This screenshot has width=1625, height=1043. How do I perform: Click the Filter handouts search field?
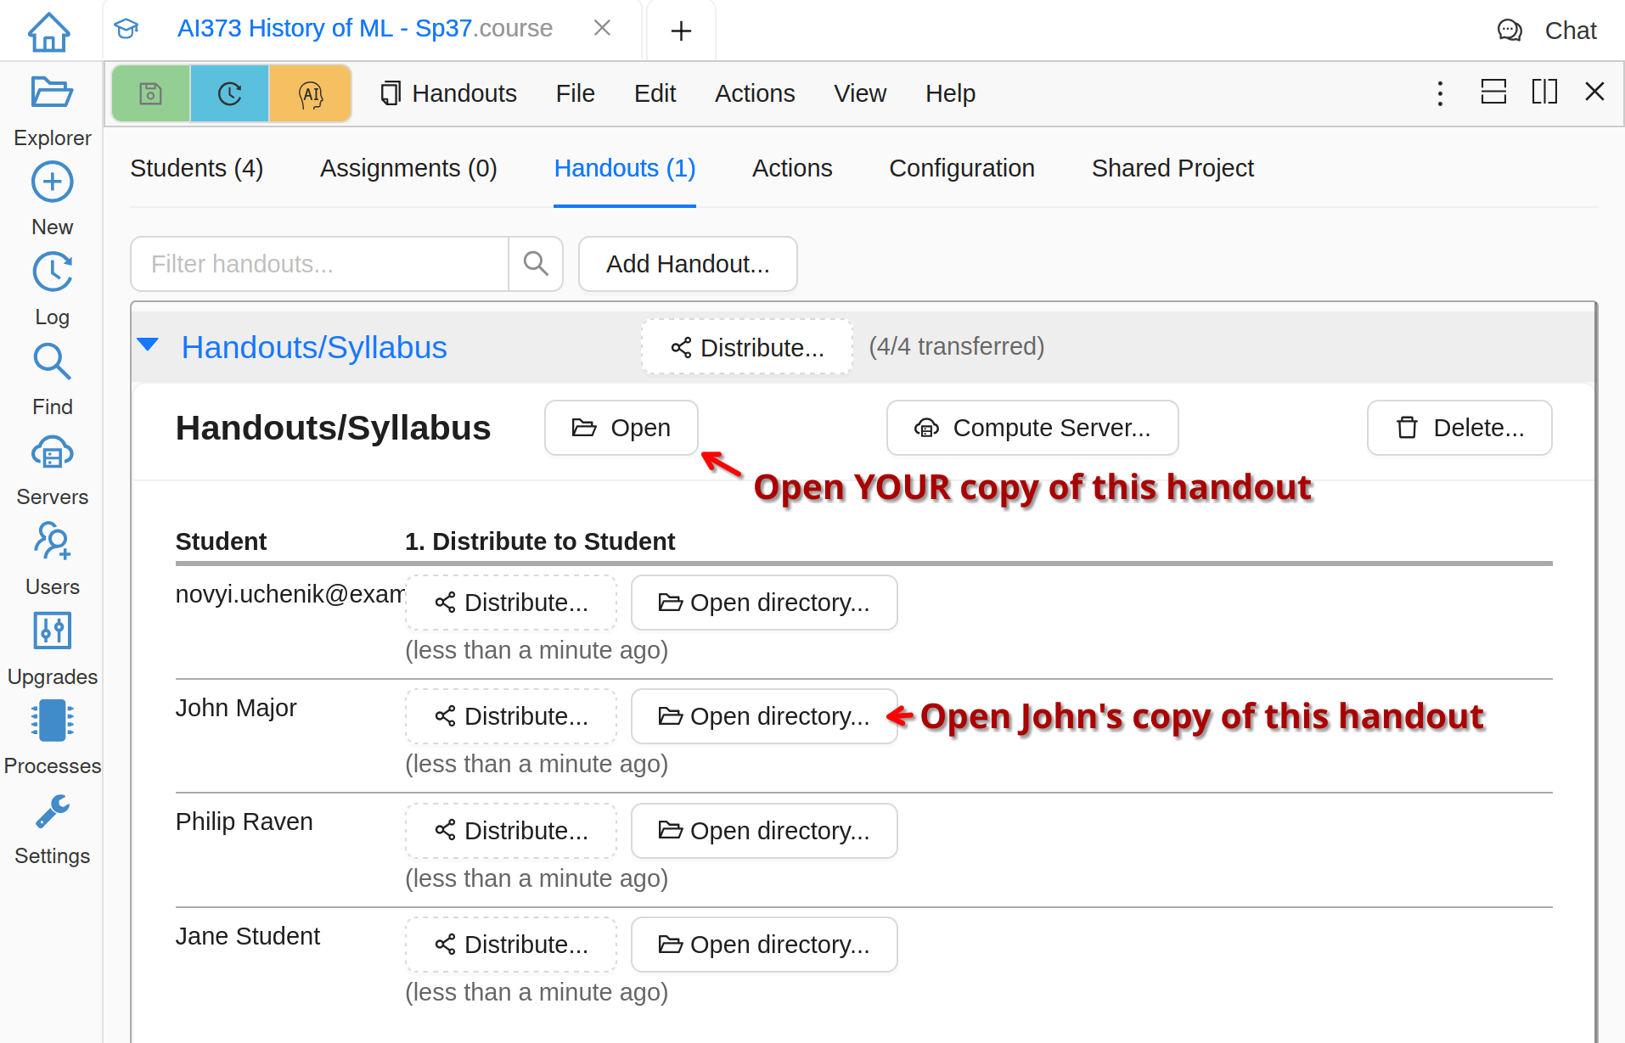[x=319, y=264]
